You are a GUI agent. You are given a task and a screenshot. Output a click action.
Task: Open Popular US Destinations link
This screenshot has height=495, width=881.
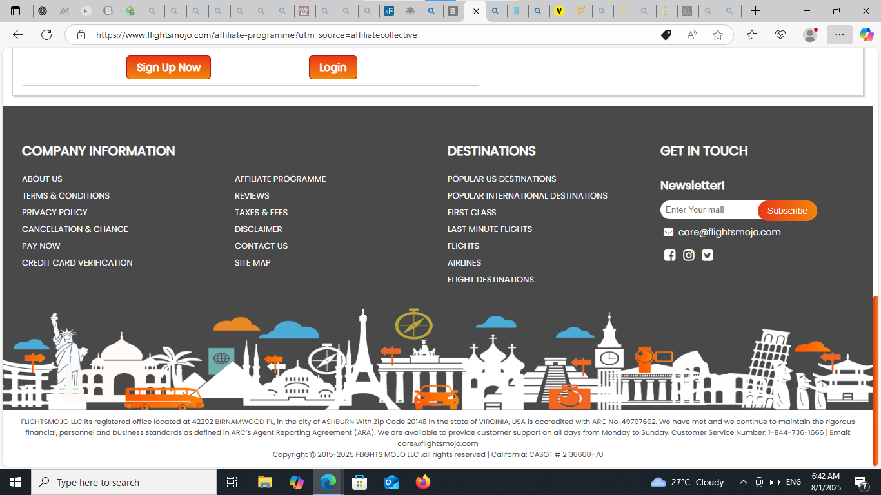[x=502, y=179]
